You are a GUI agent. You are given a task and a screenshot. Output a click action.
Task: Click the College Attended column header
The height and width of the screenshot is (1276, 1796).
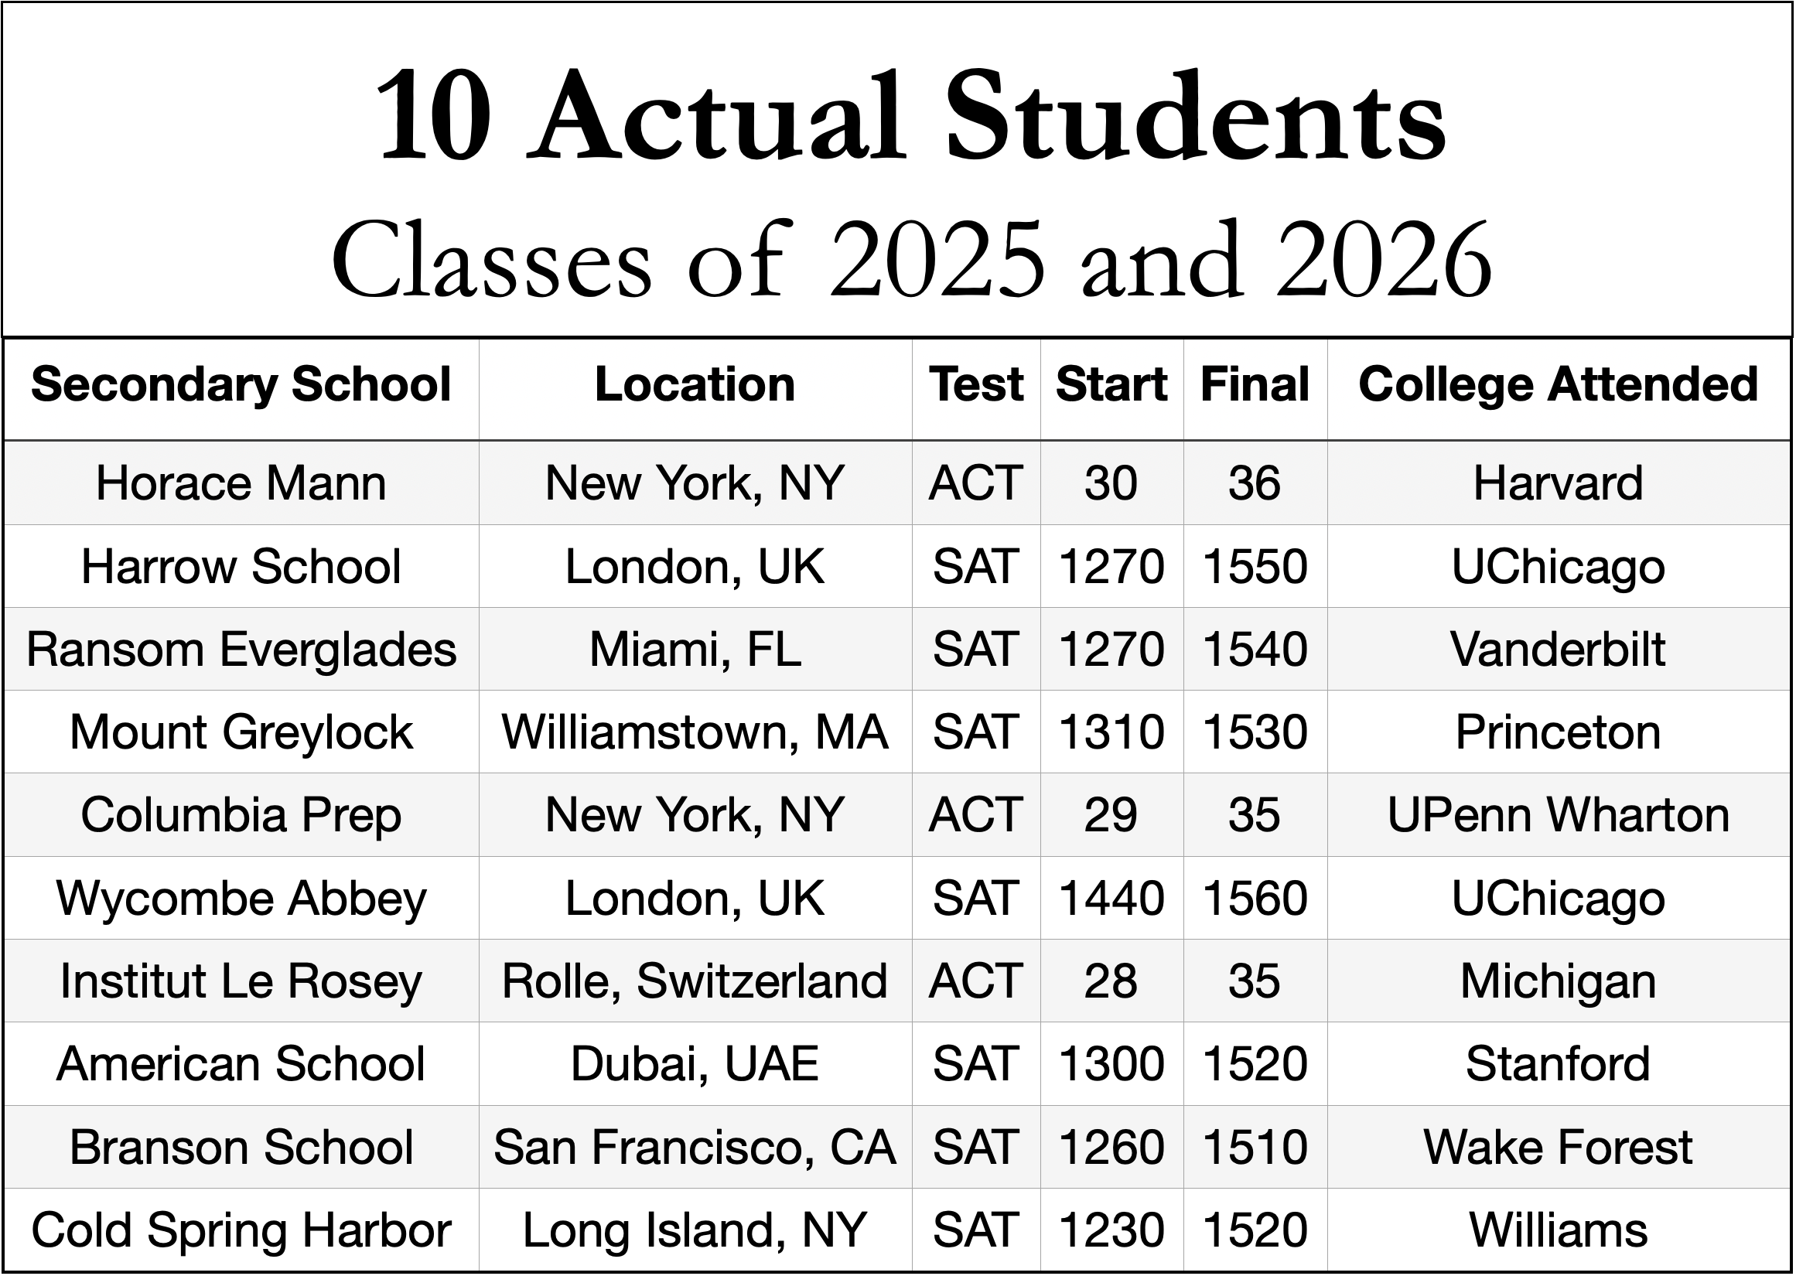[1558, 385]
